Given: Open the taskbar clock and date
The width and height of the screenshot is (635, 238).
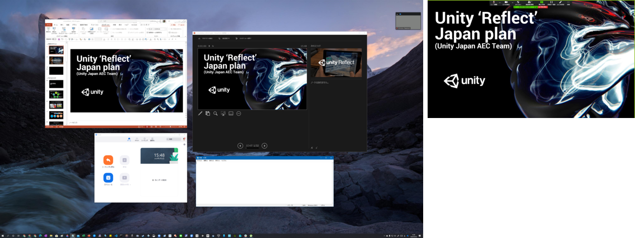Looking at the screenshot, I should 414,235.
